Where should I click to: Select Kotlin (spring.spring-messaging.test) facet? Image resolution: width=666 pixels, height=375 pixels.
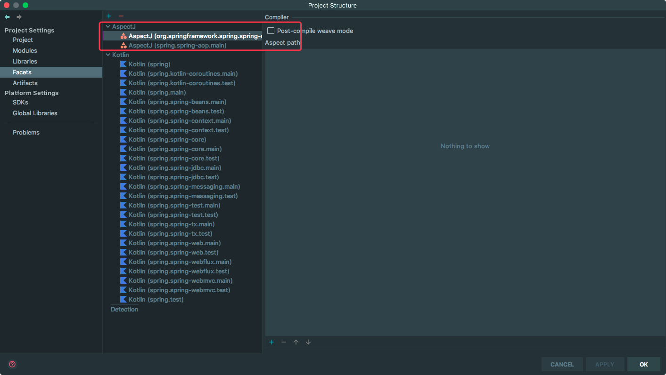[x=182, y=196]
